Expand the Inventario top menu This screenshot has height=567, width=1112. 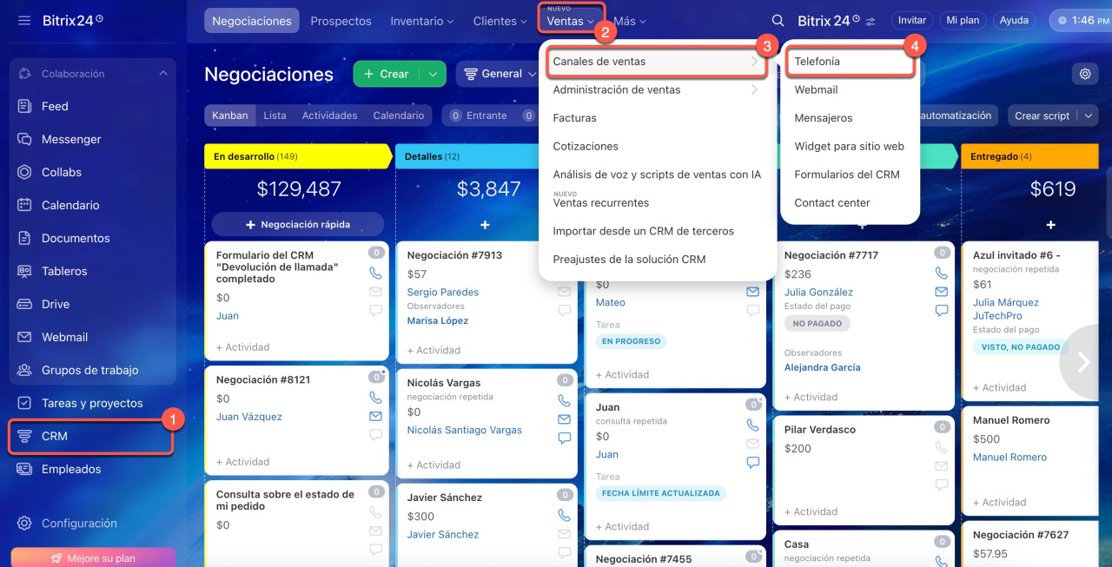[422, 21]
